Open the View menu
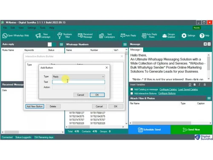213x160 pixels. coord(21,28)
